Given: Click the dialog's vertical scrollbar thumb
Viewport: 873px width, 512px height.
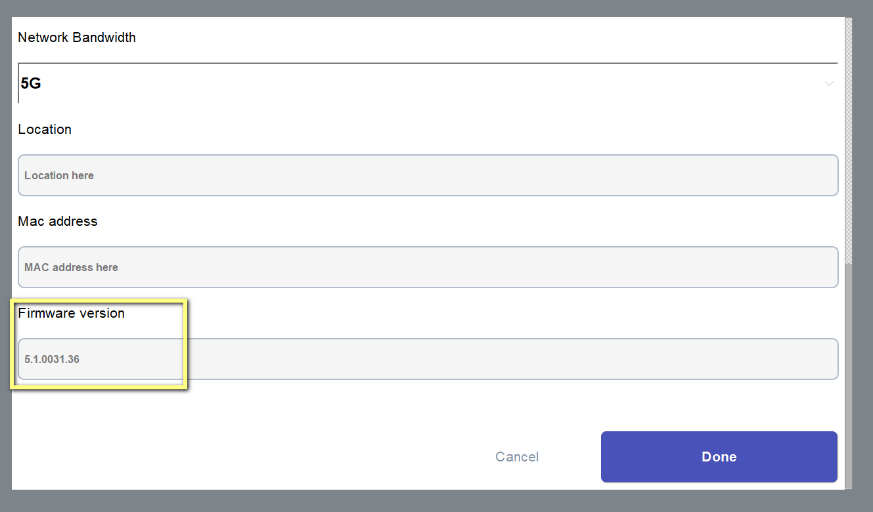Looking at the screenshot, I should coord(849,374).
